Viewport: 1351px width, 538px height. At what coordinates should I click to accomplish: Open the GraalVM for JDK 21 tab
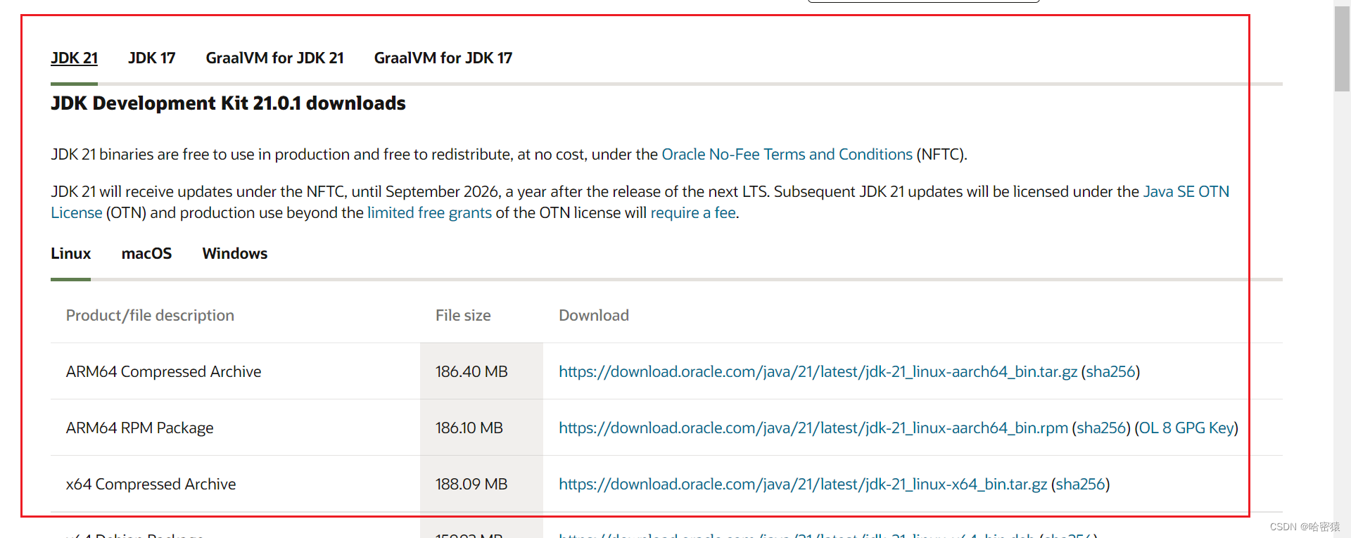pyautogui.click(x=274, y=58)
